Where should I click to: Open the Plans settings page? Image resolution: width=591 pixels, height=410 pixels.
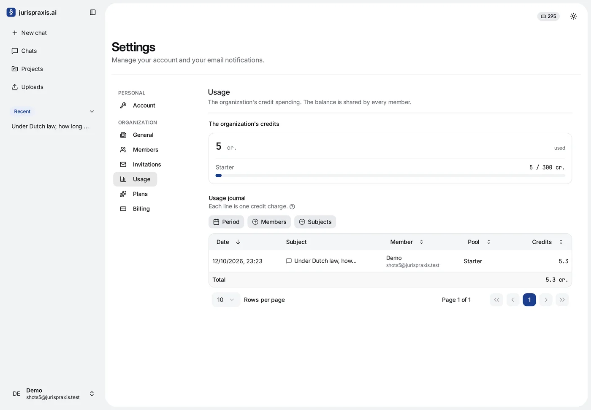click(134, 194)
